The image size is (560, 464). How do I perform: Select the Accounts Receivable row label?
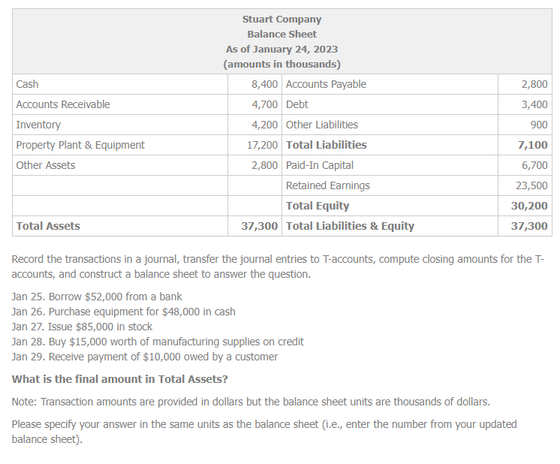(x=63, y=104)
